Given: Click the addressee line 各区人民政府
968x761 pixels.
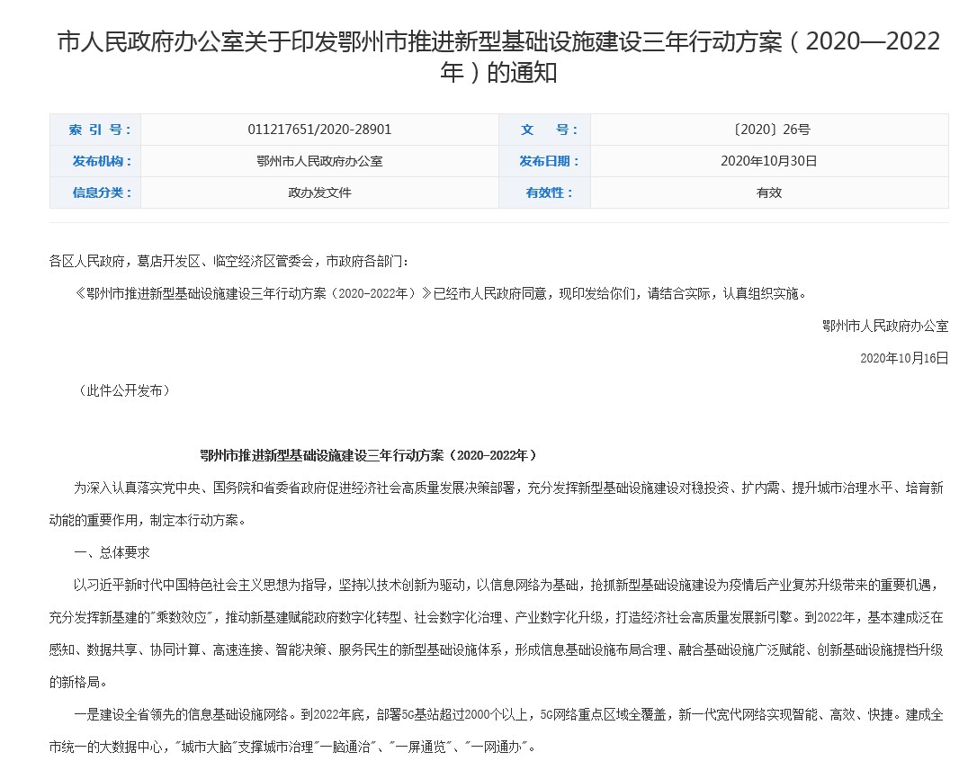Looking at the screenshot, I should [x=229, y=262].
